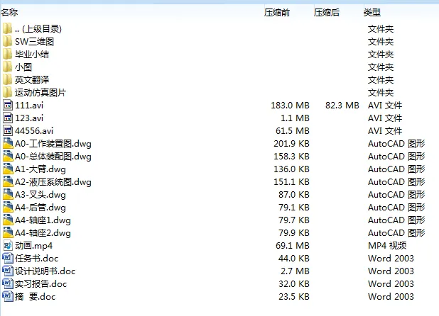The image size is (439, 316).
Task: Click the A0-总体装配图.dwg AutoCAD icon
Action: pyautogui.click(x=8, y=157)
